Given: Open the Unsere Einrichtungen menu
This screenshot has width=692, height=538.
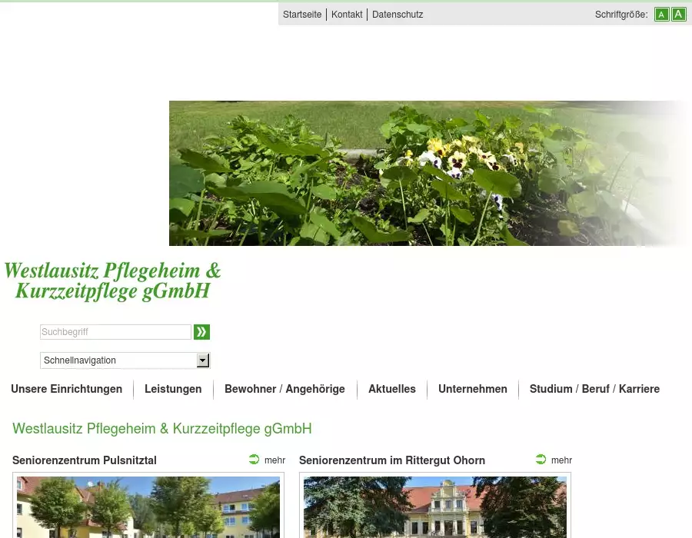Looking at the screenshot, I should pyautogui.click(x=66, y=389).
